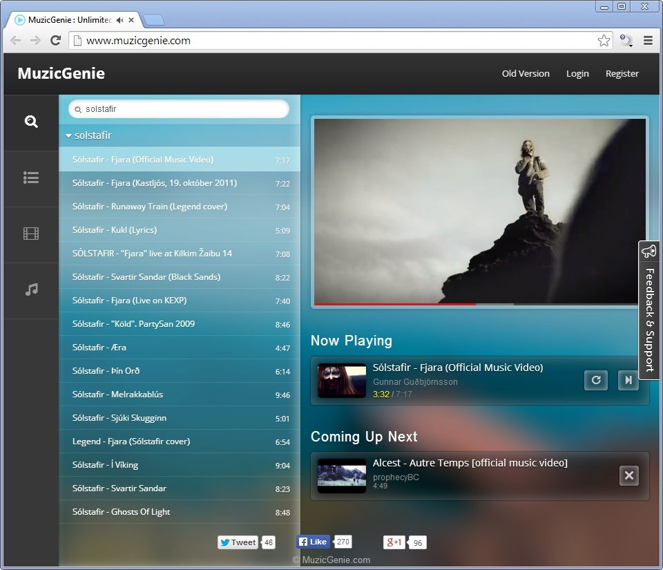
Task: Open the video film-strip icon in sidebar
Action: 31,234
